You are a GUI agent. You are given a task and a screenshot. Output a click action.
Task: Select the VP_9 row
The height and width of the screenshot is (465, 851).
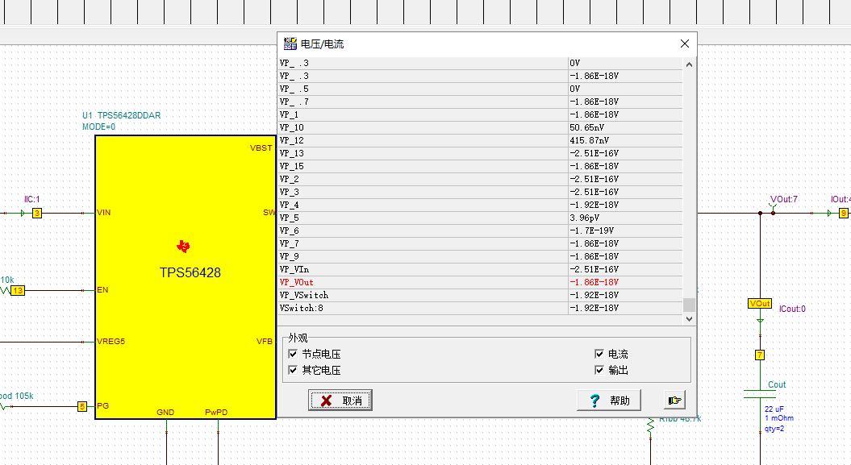coord(480,256)
